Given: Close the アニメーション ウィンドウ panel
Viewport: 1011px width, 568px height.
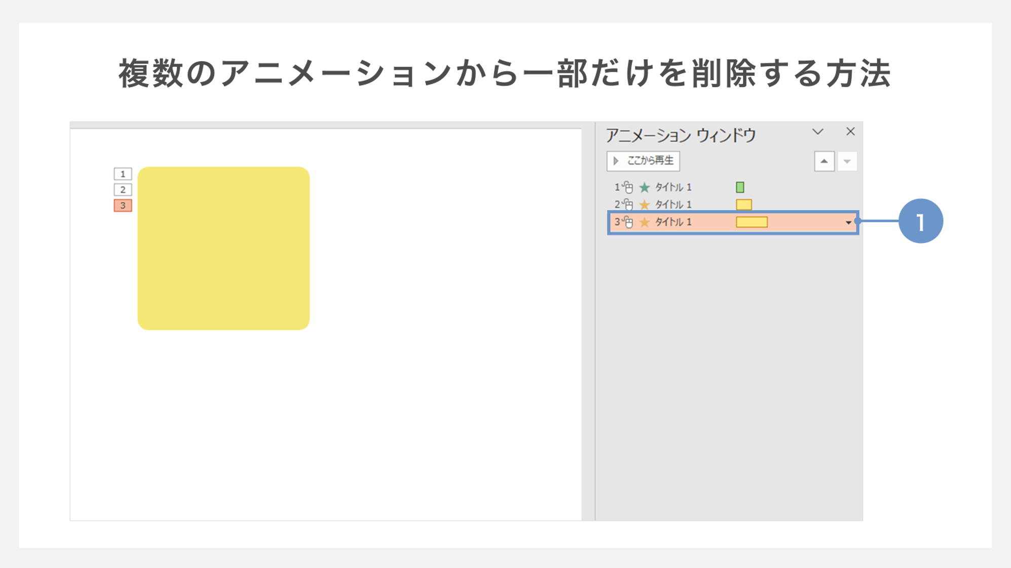Looking at the screenshot, I should (x=850, y=132).
